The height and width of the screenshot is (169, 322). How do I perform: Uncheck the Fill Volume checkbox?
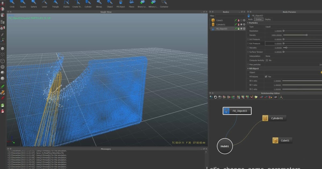266,76
